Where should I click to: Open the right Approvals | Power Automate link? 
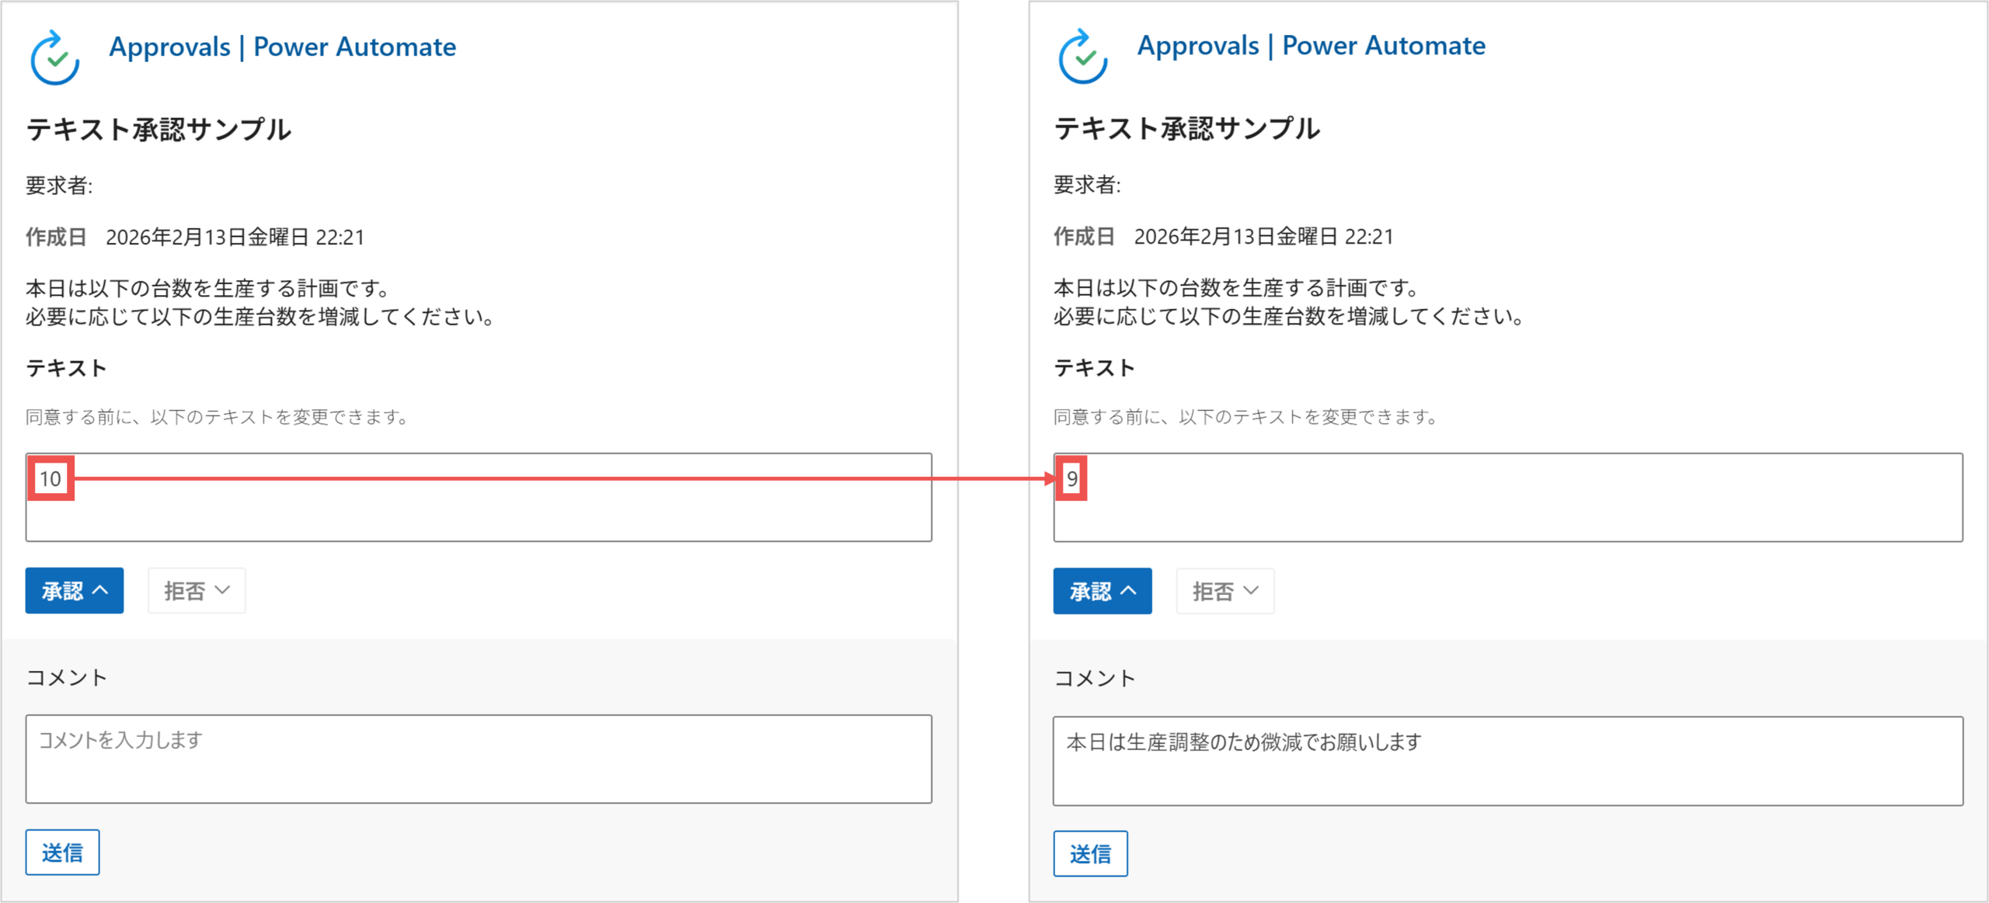[x=1310, y=46]
